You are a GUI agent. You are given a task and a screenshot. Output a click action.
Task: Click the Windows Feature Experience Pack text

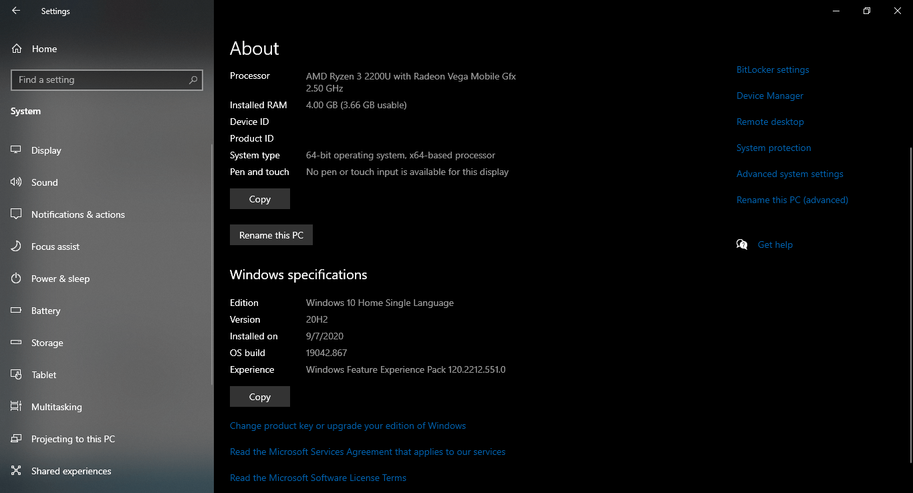pos(406,369)
